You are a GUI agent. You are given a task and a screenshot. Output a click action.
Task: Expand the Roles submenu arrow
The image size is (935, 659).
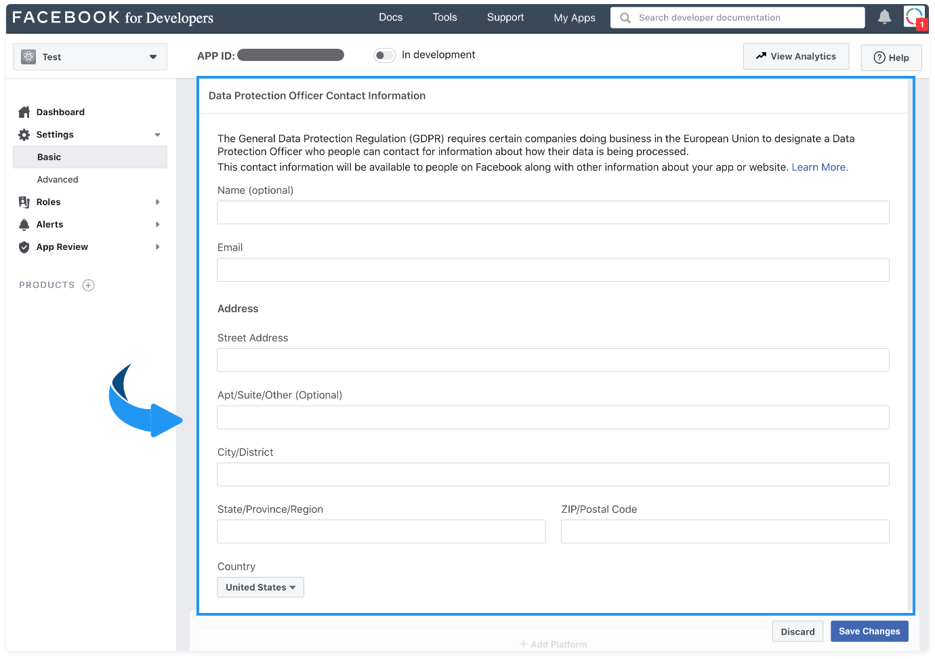click(157, 202)
